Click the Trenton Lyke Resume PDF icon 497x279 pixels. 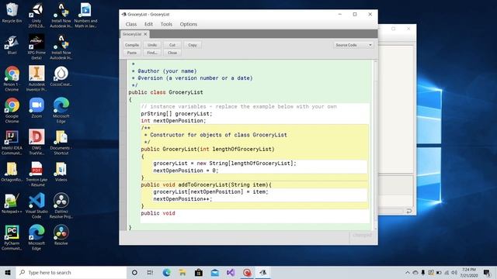(x=36, y=174)
